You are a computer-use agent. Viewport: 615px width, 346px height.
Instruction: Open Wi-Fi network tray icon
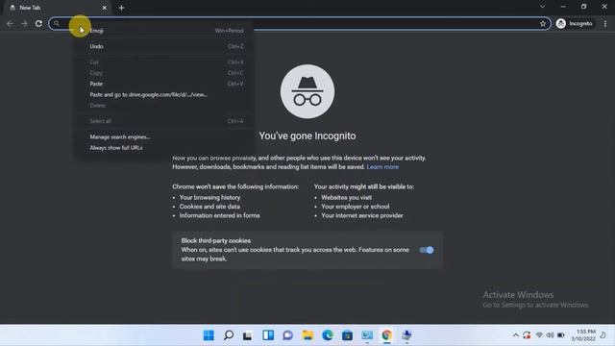pos(539,335)
